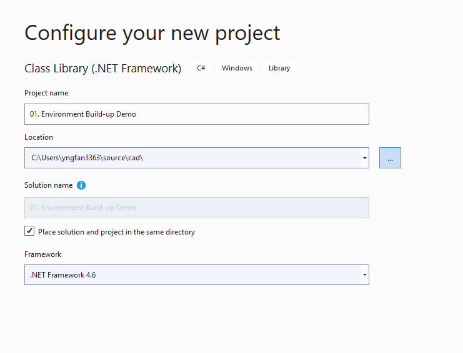The width and height of the screenshot is (463, 353).
Task: Click the Configure your new project title
Action: point(152,33)
